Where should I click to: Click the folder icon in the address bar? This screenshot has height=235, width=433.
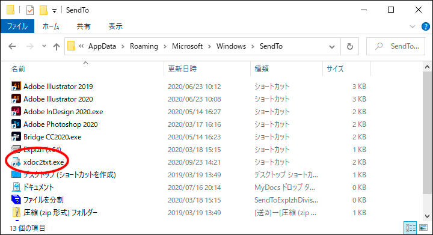pos(71,46)
